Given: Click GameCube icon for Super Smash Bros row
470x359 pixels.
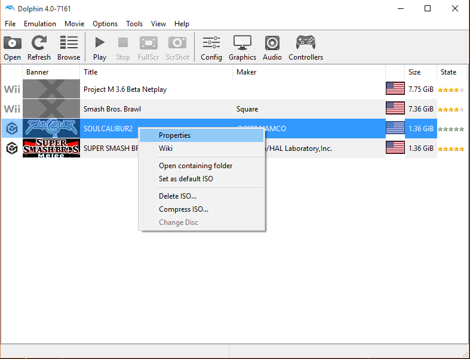Looking at the screenshot, I should tap(12, 148).
